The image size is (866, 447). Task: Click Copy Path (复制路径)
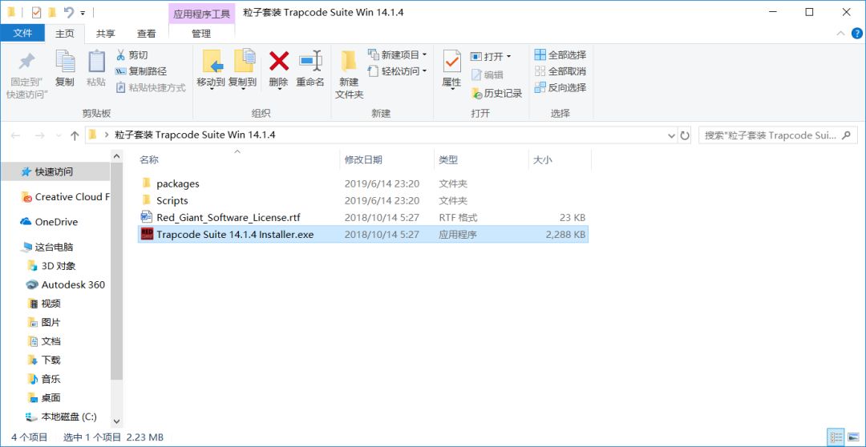(141, 71)
